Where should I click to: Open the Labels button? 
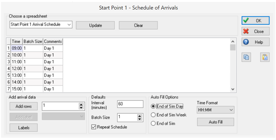pos(24,128)
